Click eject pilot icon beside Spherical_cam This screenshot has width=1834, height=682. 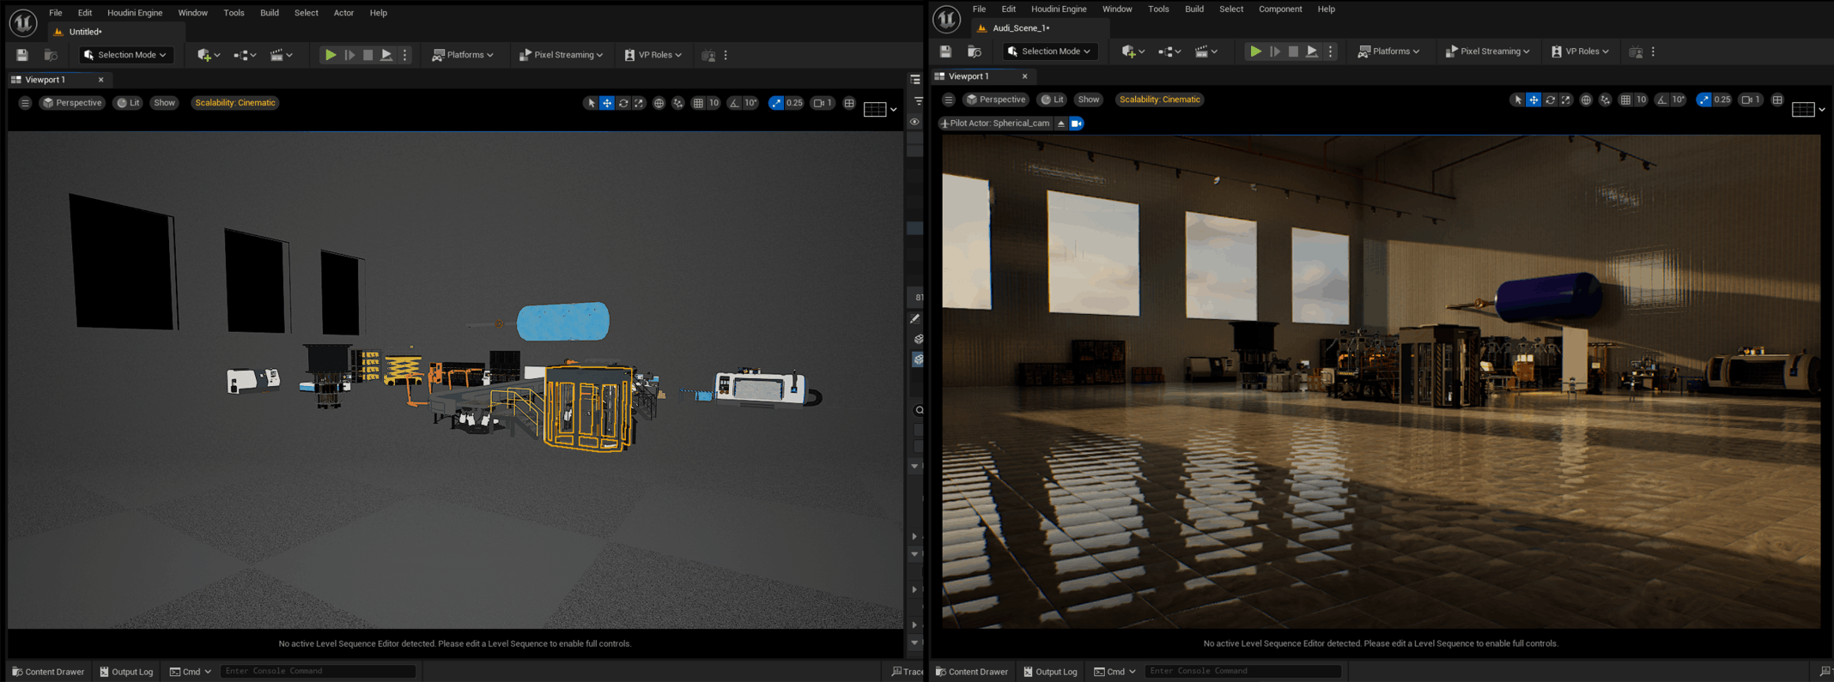1061,124
